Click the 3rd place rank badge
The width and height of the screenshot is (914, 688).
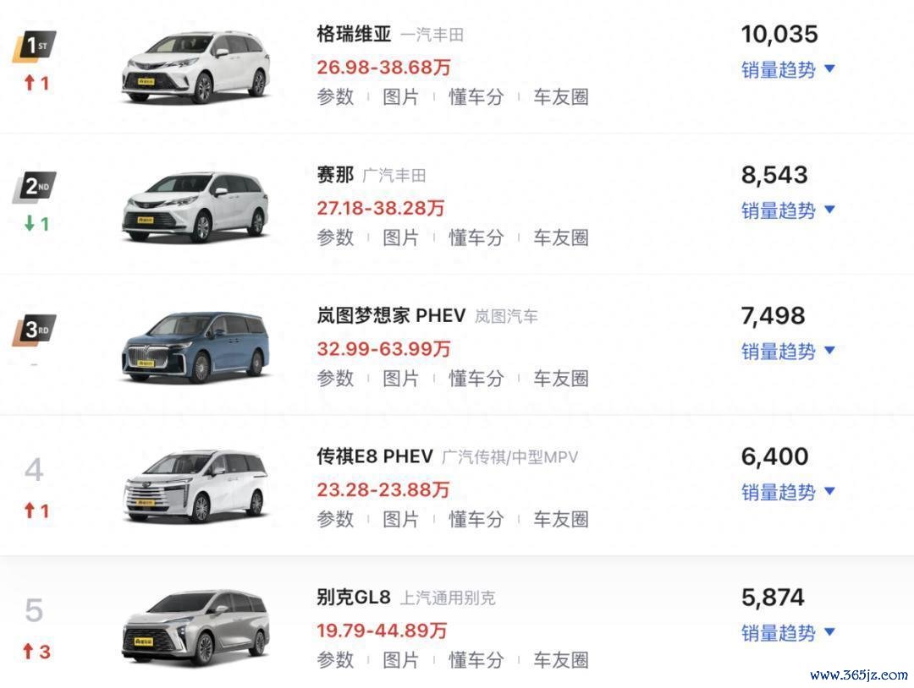point(35,330)
